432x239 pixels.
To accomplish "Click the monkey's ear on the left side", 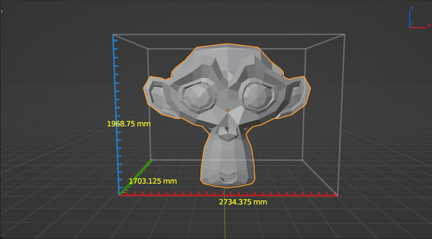I will pyautogui.click(x=155, y=95).
